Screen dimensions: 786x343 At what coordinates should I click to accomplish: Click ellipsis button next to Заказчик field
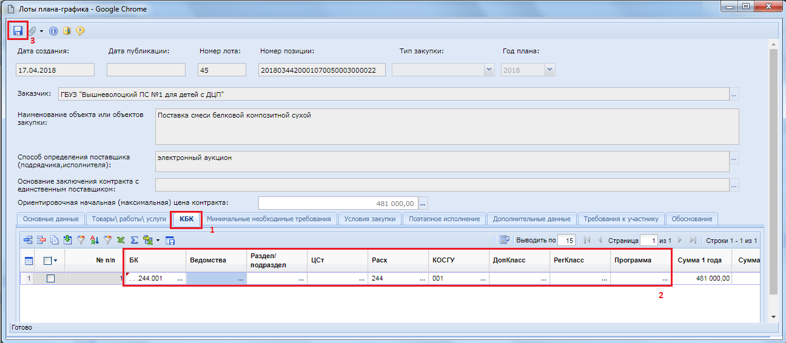pos(734,95)
